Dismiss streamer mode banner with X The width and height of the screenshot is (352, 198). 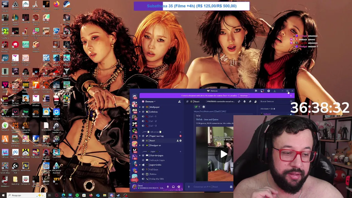tap(291, 96)
